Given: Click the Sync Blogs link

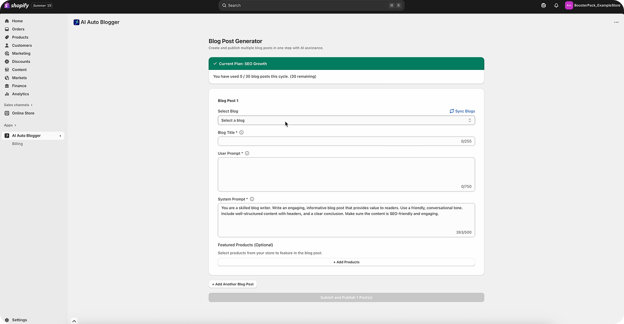Looking at the screenshot, I should click(x=462, y=111).
